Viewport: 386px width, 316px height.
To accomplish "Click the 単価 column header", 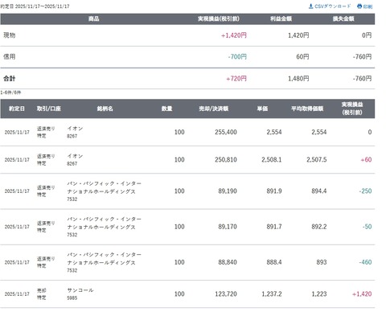I will tap(262, 109).
